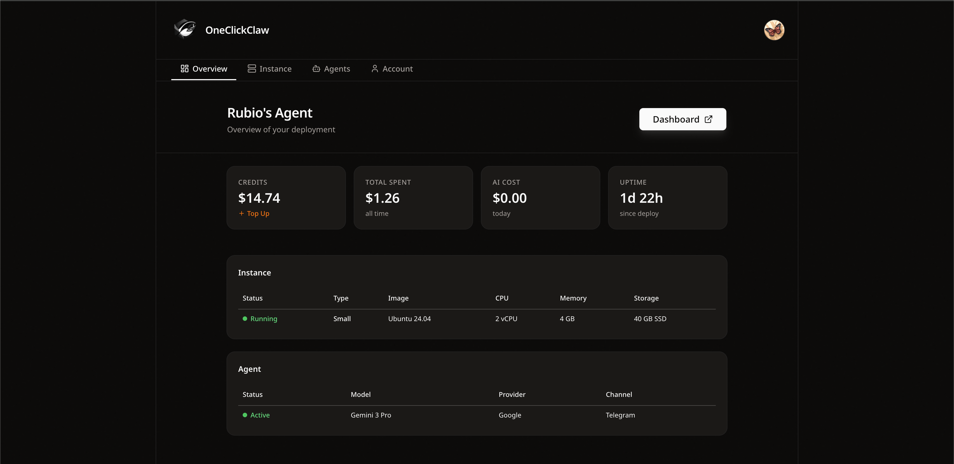Open the Dashboard button
The image size is (954, 464).
(682, 119)
